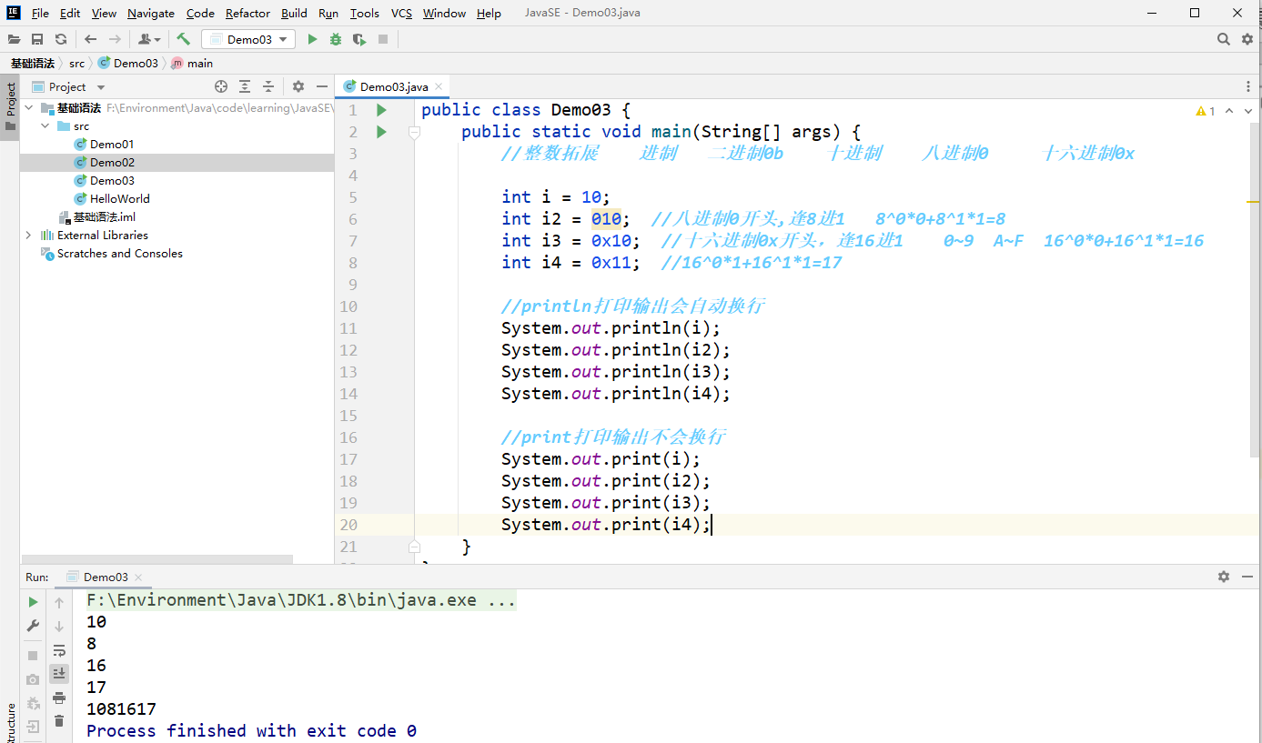This screenshot has width=1262, height=743.
Task: Build the project with the hammer icon
Action: point(183,39)
